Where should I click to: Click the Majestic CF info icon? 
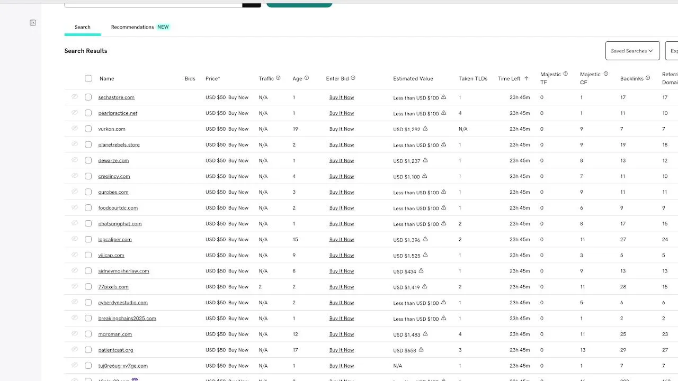click(605, 74)
